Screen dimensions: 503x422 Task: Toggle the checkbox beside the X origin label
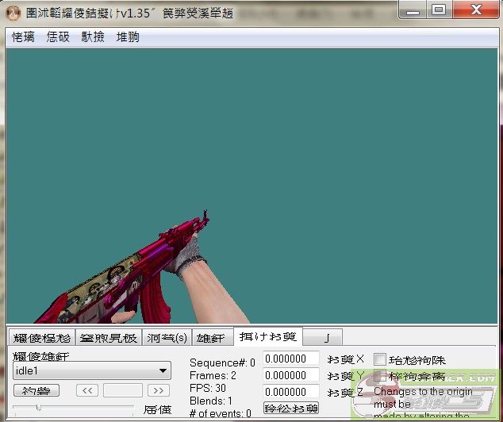[x=380, y=359]
